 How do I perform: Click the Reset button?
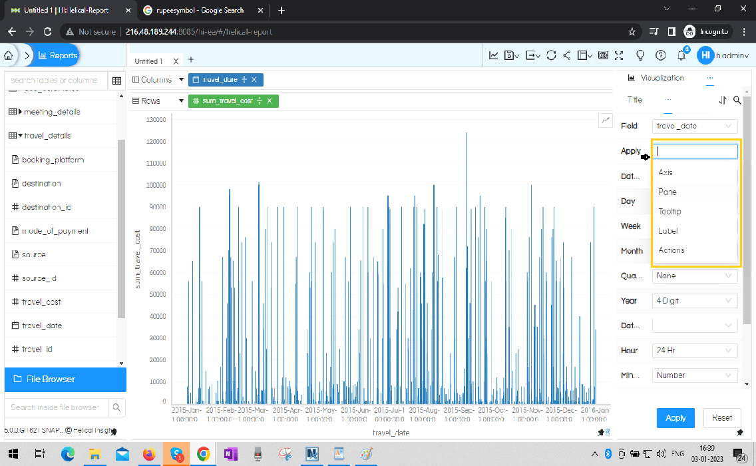722,418
